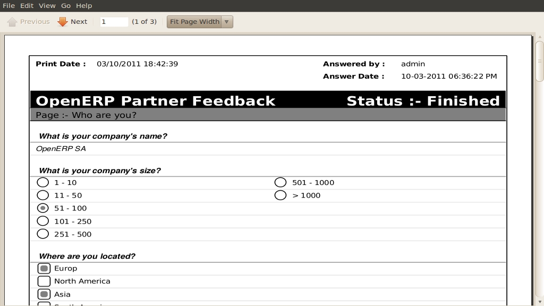Click the vertical scrollbar thumb
The image size is (544, 306).
540,62
